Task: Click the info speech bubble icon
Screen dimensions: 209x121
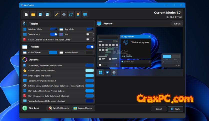Action: 85,14
